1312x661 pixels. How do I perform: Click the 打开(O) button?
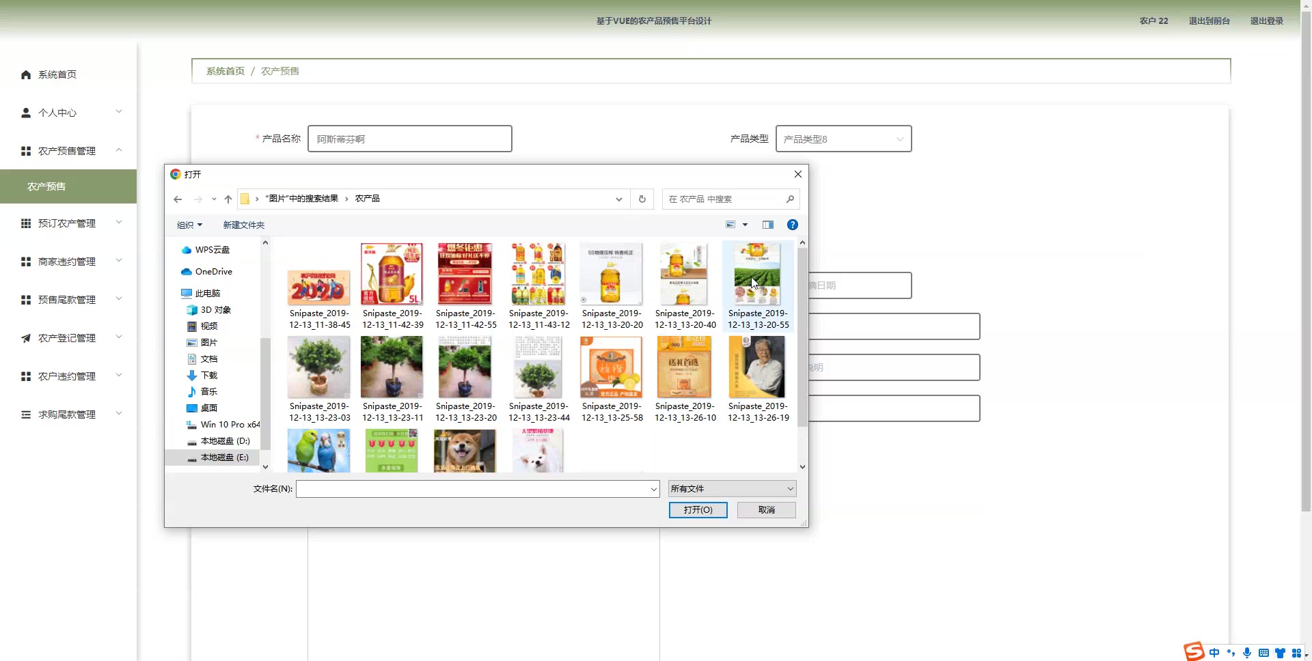click(698, 510)
